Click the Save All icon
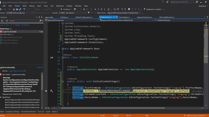Screen dimensions: 209x117 click(x=20, y=9)
